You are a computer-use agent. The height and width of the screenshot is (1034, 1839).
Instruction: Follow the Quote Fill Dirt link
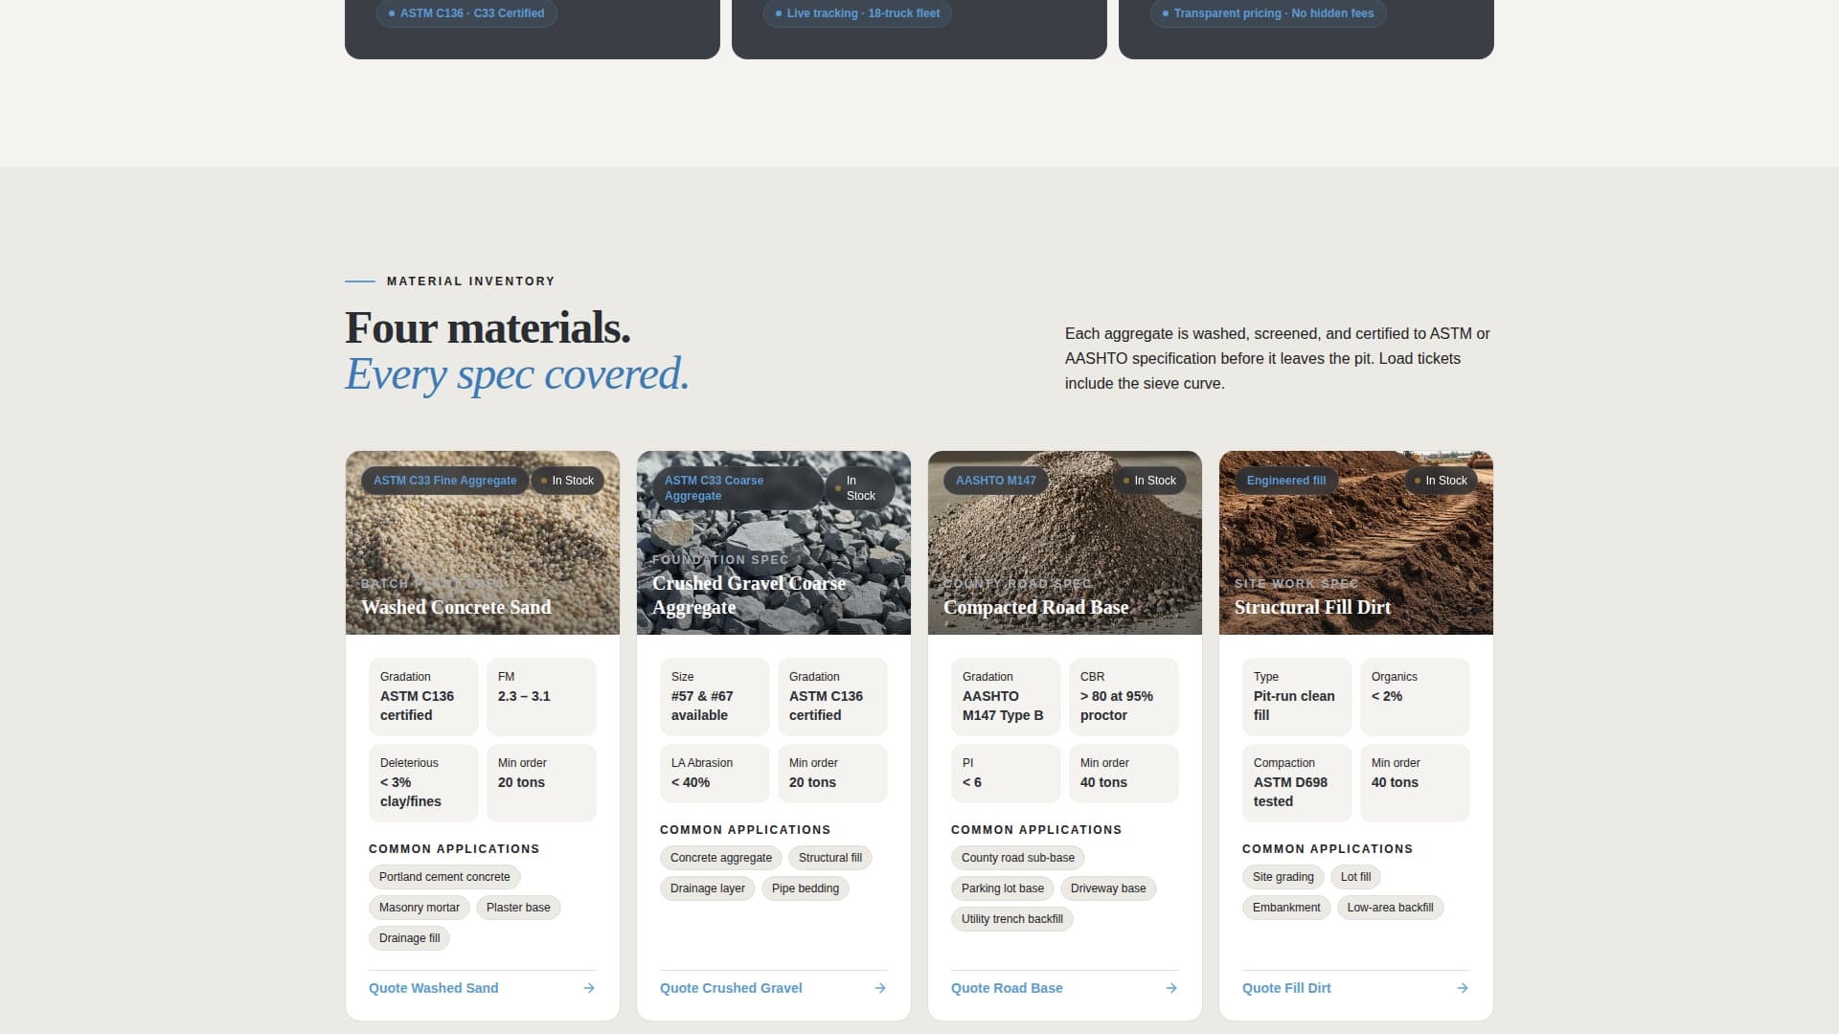pyautogui.click(x=1286, y=988)
